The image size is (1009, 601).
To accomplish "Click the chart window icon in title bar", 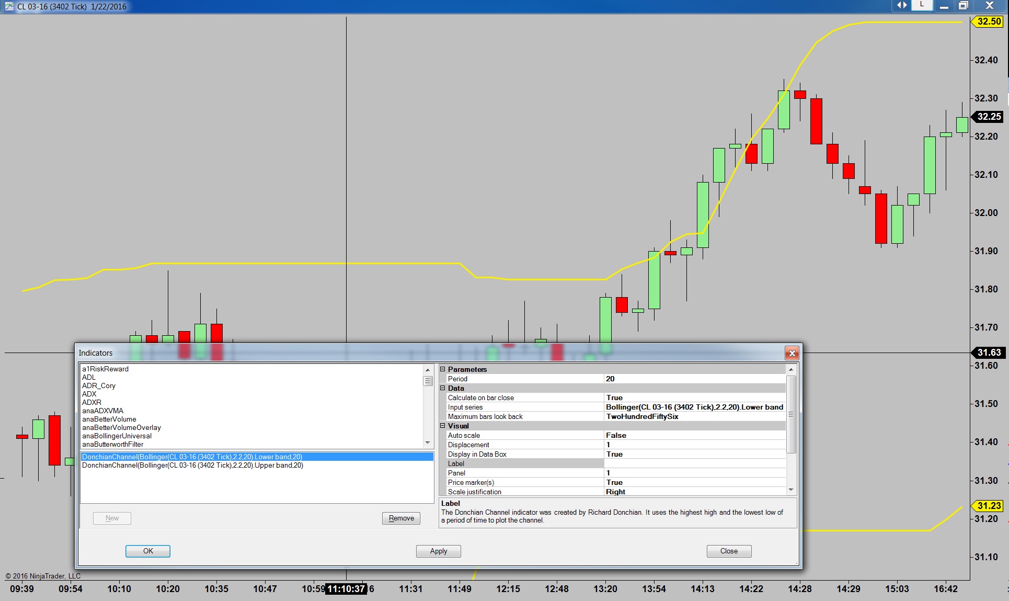I will coord(9,6).
